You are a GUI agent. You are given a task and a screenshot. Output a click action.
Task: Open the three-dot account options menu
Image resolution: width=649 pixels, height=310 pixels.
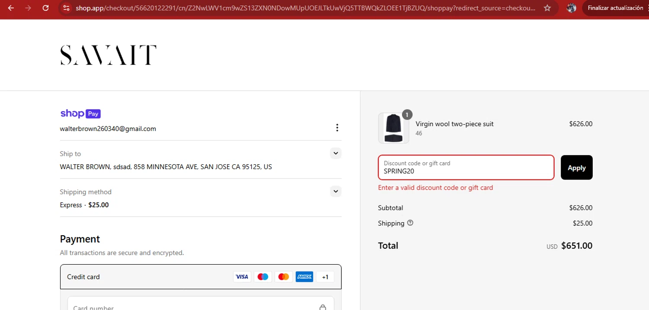[x=337, y=128]
